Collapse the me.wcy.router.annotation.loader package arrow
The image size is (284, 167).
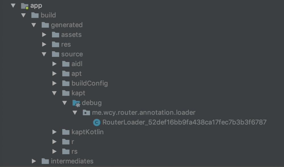click(x=75, y=113)
